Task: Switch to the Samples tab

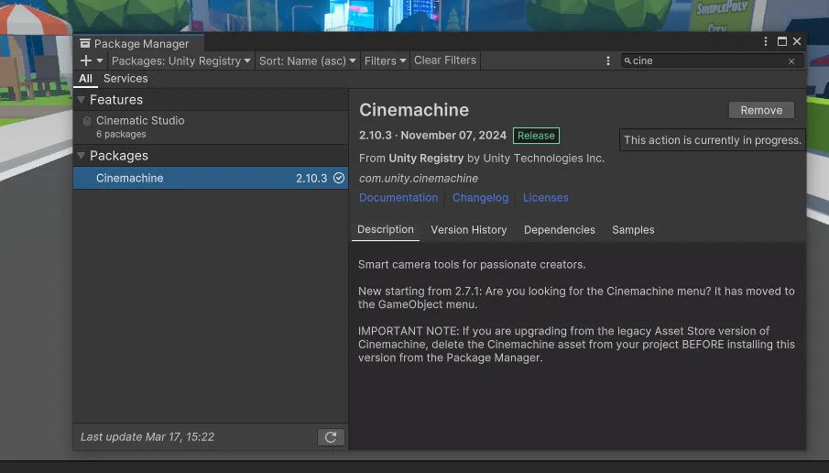Action: (x=633, y=229)
